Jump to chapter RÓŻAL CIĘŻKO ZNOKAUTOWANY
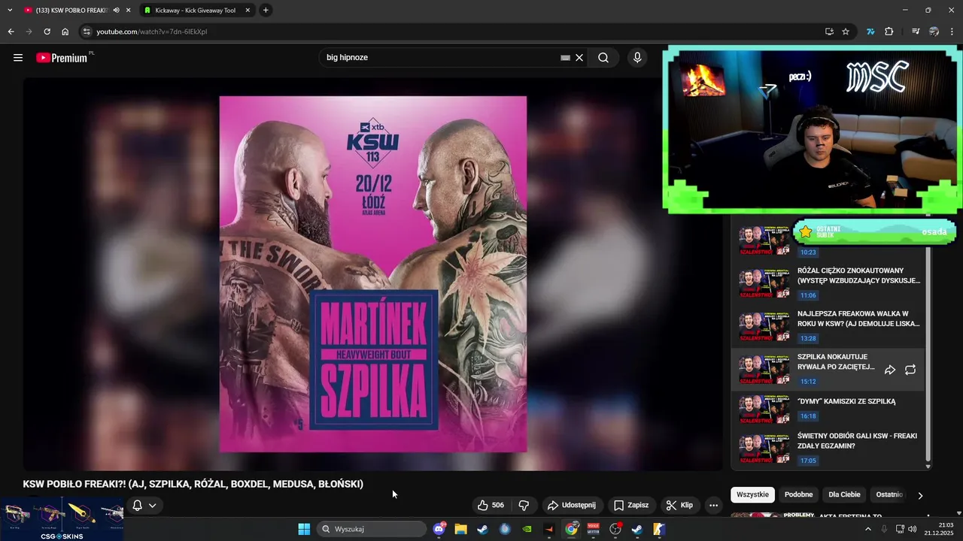963x541 pixels. 828,284
